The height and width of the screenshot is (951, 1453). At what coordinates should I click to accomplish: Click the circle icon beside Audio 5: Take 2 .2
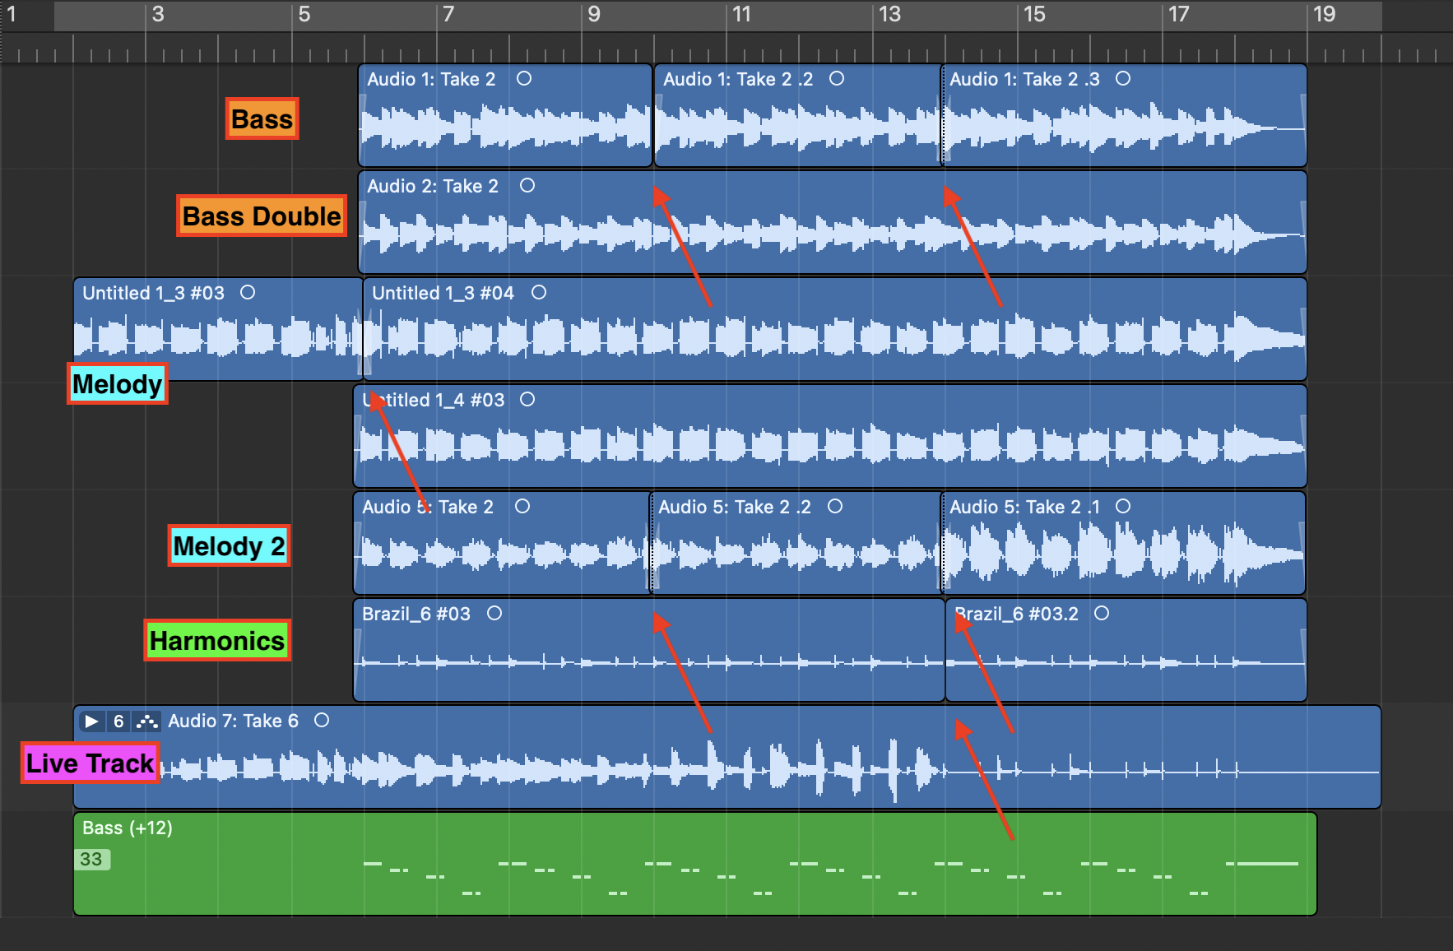835,507
